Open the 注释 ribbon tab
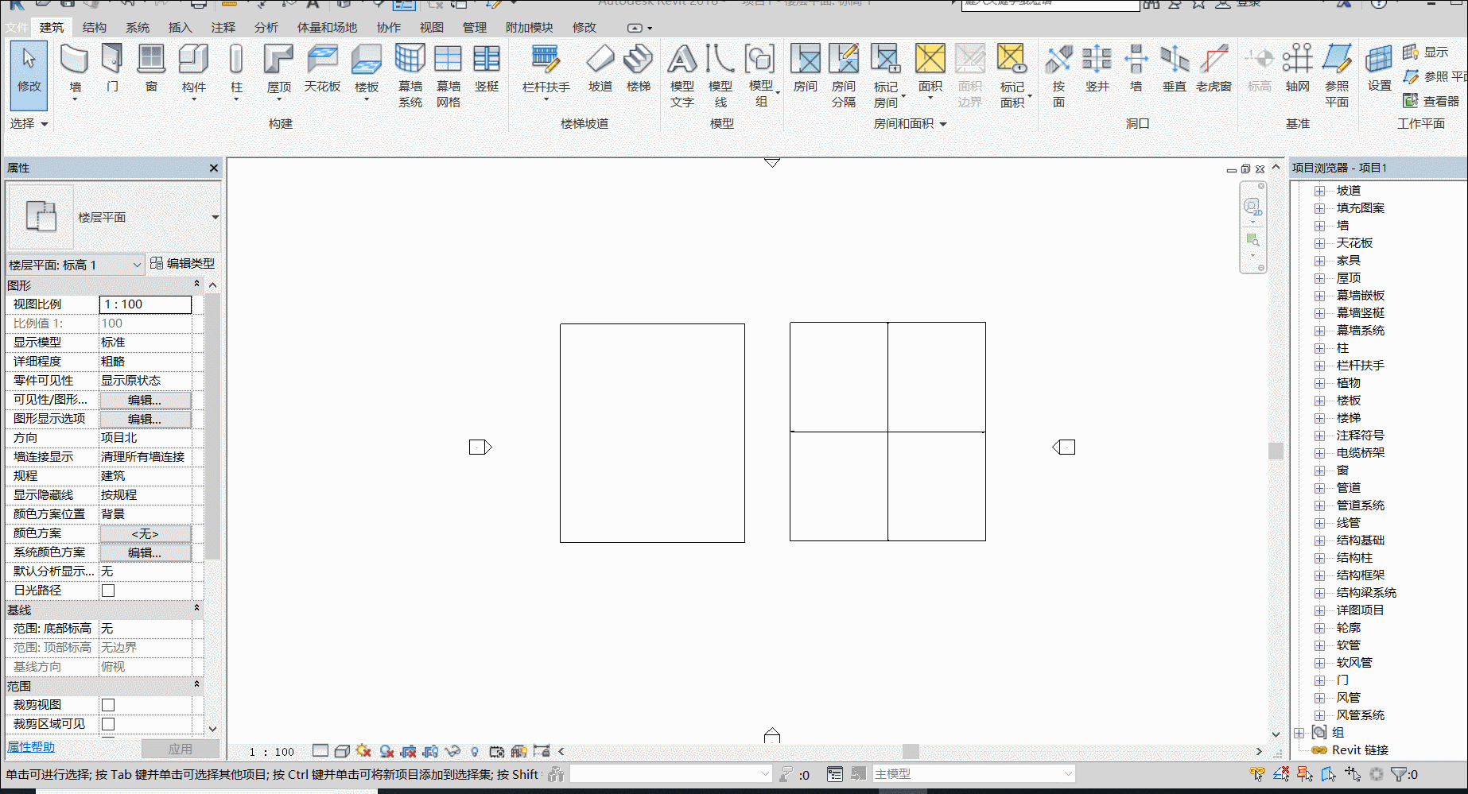The image size is (1468, 794). point(223,28)
